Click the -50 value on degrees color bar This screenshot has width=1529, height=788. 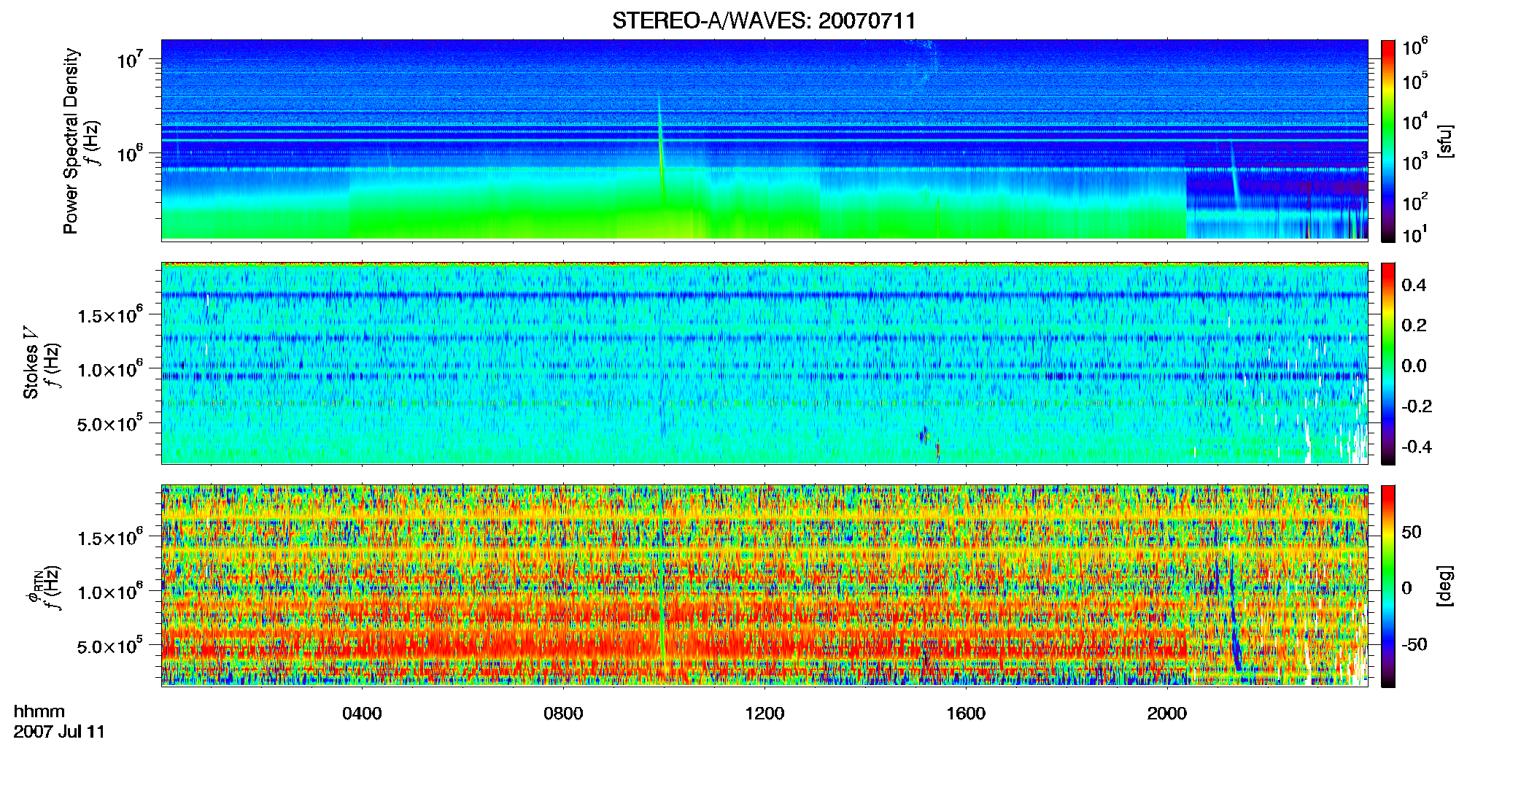[x=1414, y=645]
